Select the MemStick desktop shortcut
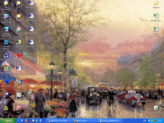Image resolution: width=164 pixels, height=123 pixels. [19, 44]
